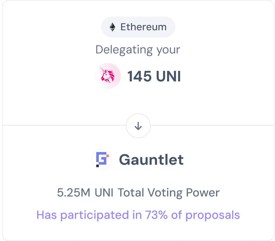
Task: Click the arrow inside the circular divider
Action: click(x=138, y=126)
